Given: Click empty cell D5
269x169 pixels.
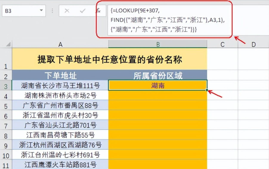Looking at the screenshot, I should pyautogui.click(x=254, y=105).
